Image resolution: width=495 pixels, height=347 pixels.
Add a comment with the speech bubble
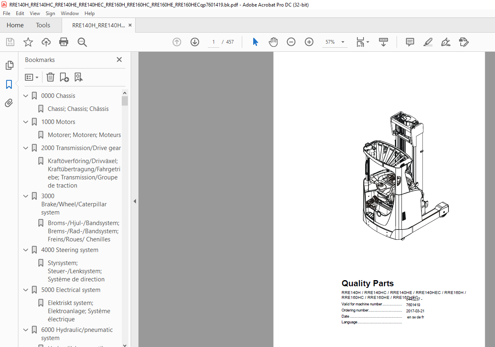click(410, 42)
